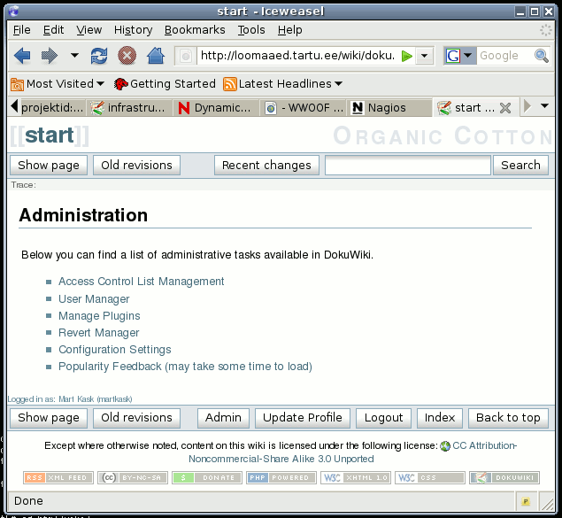This screenshot has width=562, height=518.
Task: Click the Admin button
Action: click(x=223, y=418)
